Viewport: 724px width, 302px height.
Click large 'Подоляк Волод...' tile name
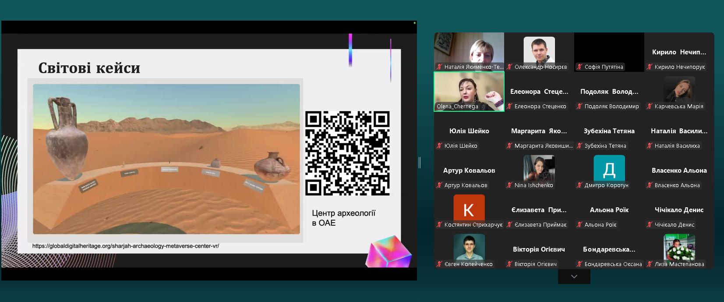pyautogui.click(x=609, y=92)
